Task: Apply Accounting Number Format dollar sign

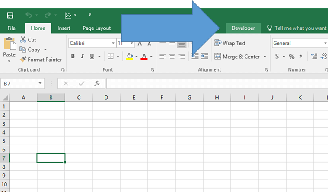Action: point(277,57)
